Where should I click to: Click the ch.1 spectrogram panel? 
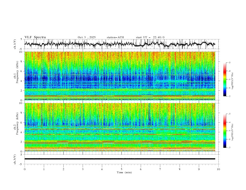pyautogui.click(x=120, y=76)
